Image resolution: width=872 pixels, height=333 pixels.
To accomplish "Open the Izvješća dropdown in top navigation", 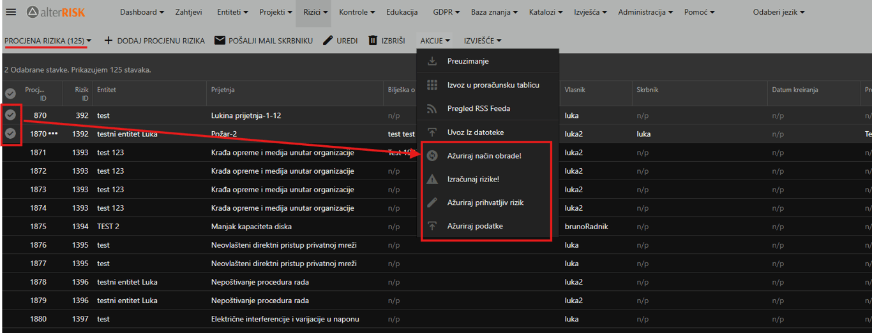I will coord(590,12).
